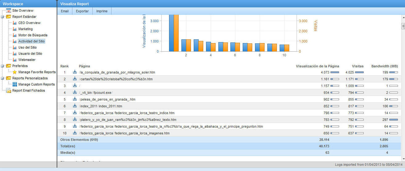The height and width of the screenshot is (171, 405).
Task: Click the Actividad del Sitio chart icon
Action: (15, 41)
